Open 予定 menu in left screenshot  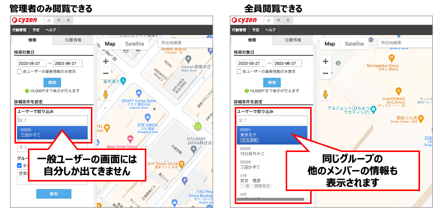pos(36,30)
